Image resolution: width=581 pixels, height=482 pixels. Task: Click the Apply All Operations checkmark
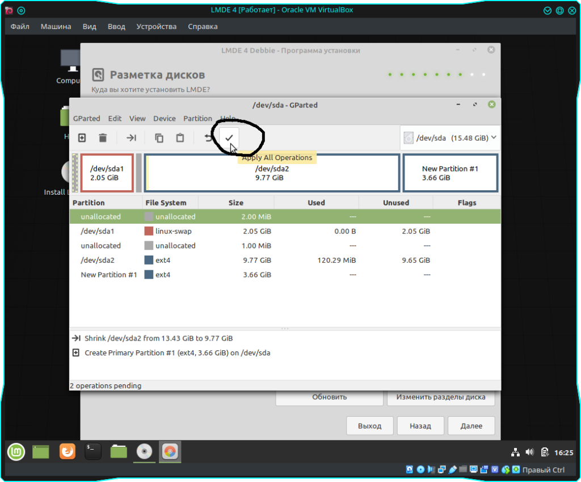click(229, 138)
